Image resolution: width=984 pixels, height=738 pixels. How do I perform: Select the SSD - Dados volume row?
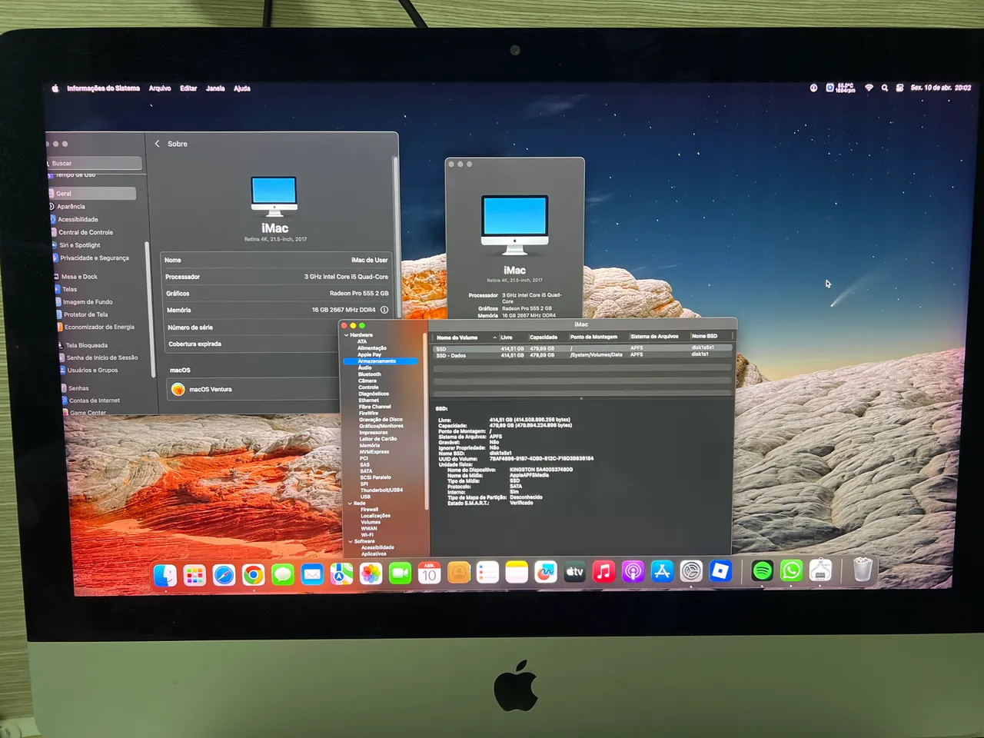(x=582, y=355)
